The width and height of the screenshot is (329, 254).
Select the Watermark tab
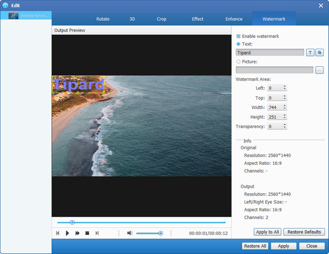[x=274, y=19]
